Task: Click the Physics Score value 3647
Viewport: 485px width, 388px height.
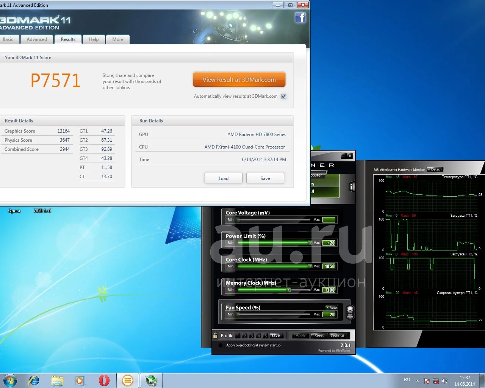Action: coord(65,140)
